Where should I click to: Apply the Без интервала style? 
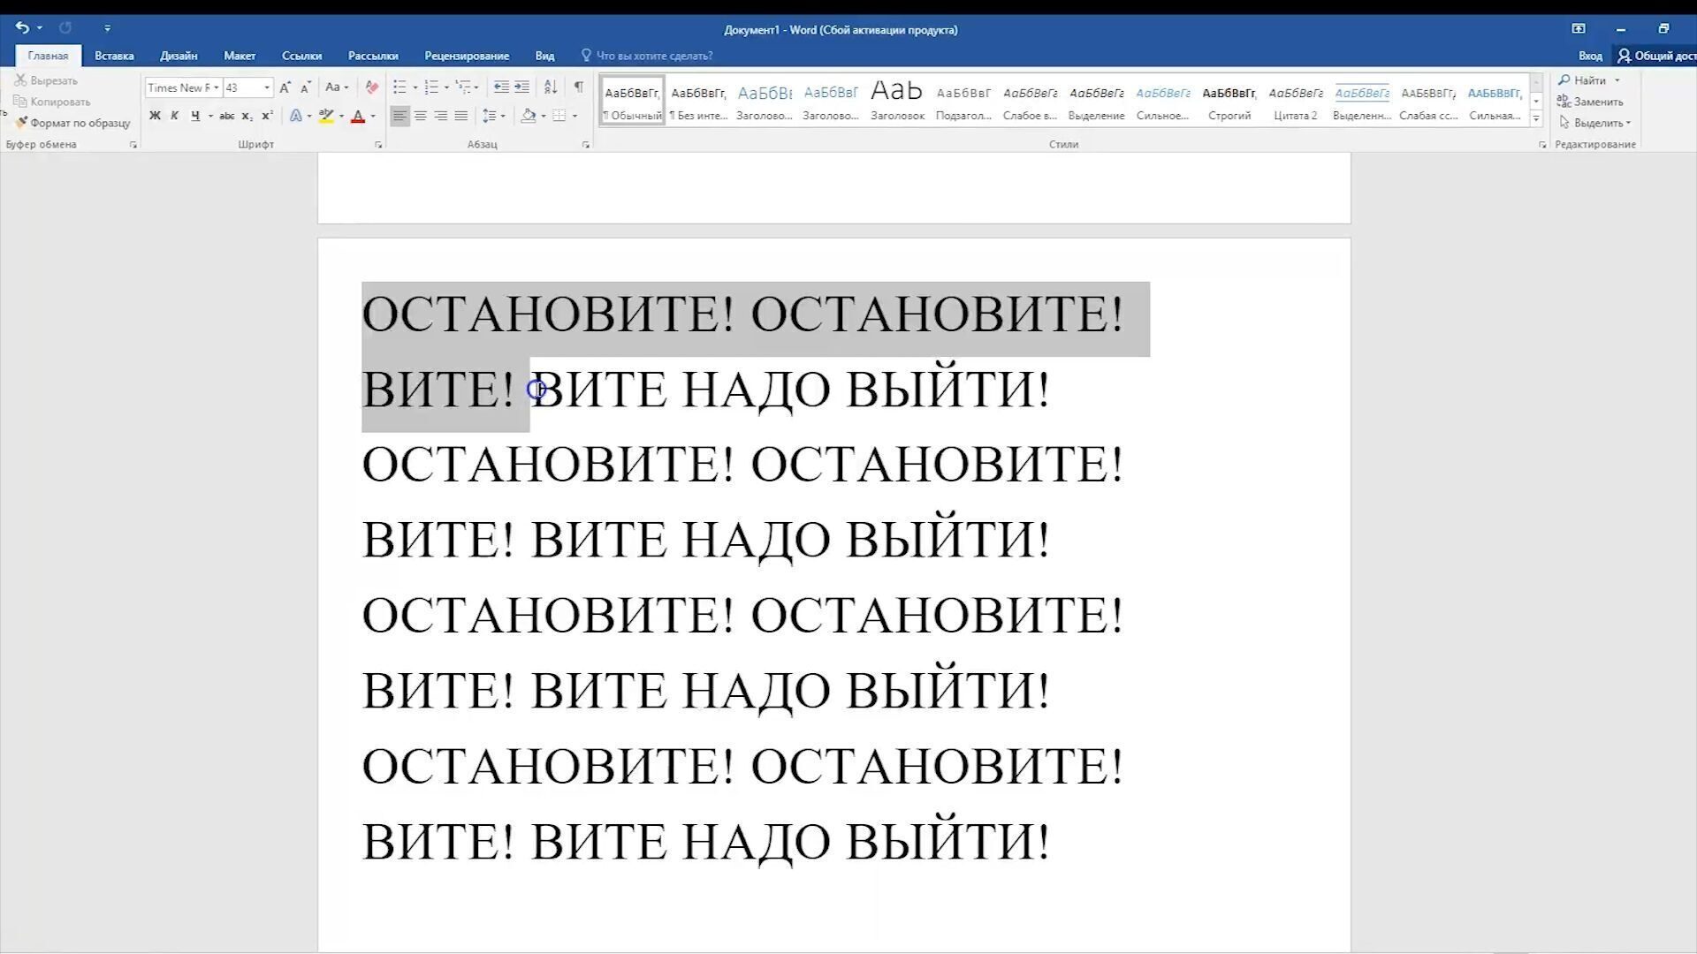pyautogui.click(x=698, y=102)
